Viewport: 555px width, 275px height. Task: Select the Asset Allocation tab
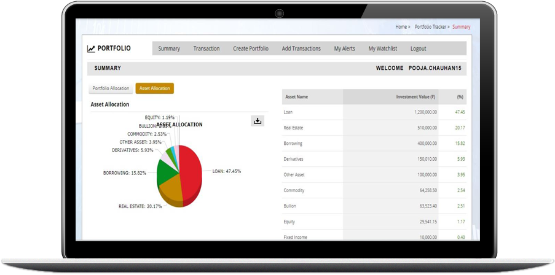click(154, 88)
